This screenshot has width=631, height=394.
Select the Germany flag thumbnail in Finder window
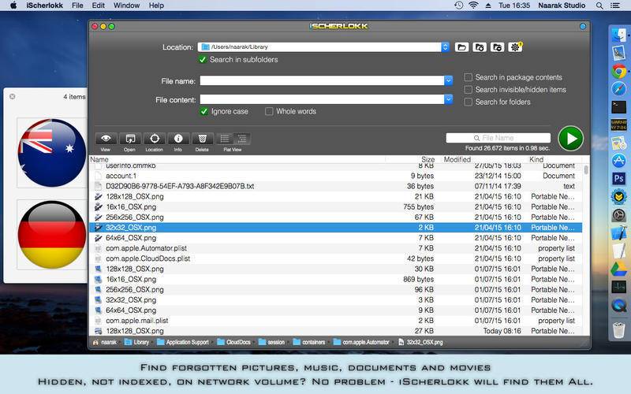click(52, 234)
